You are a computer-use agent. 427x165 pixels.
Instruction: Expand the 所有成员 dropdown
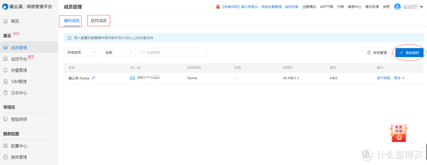[81, 53]
